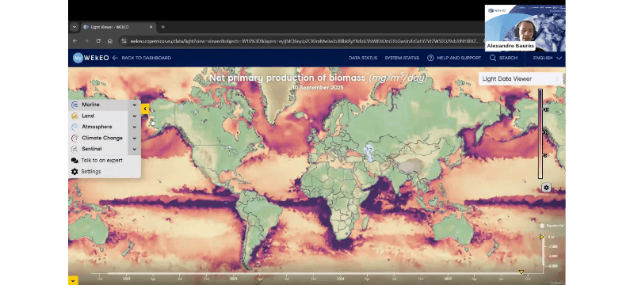Image resolution: width=634 pixels, height=285 pixels.
Task: Click the yellow timeline date marker
Action: click(521, 272)
